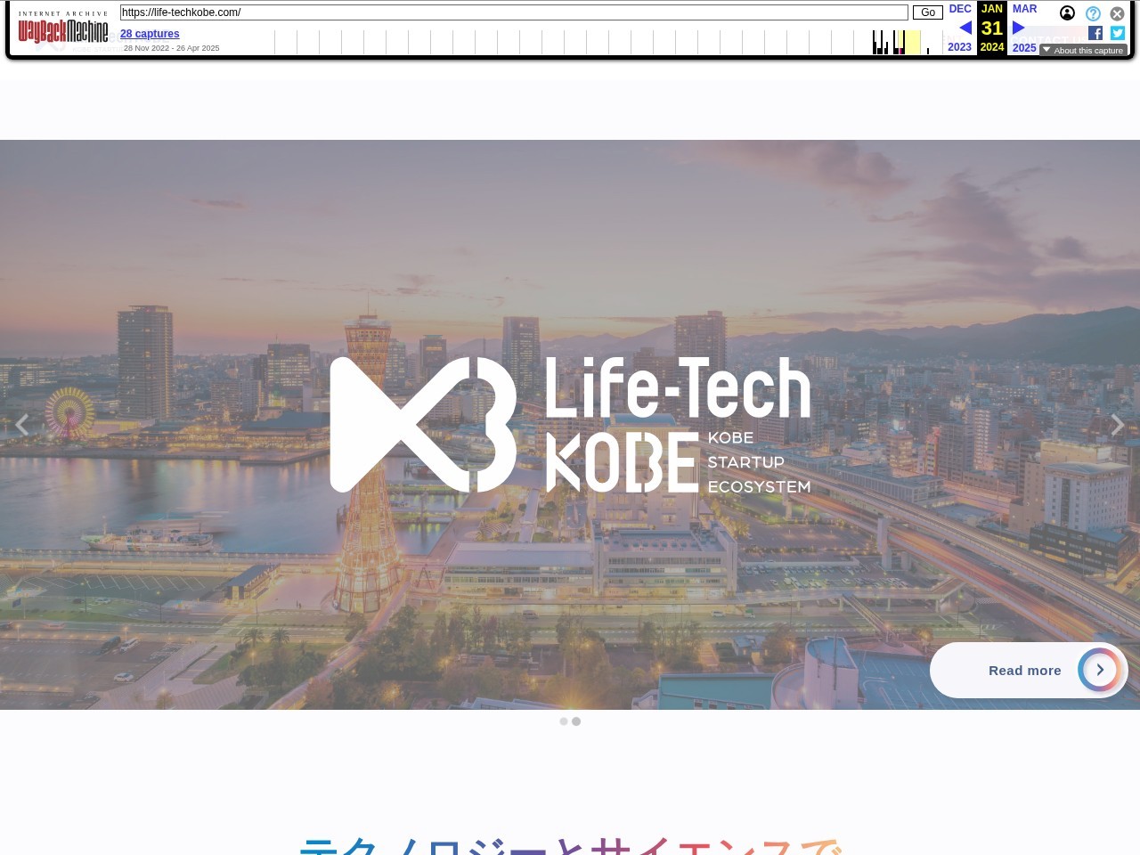Screen dimensions: 1140x855
Task: Go to next capture arrow
Action: point(1018,28)
